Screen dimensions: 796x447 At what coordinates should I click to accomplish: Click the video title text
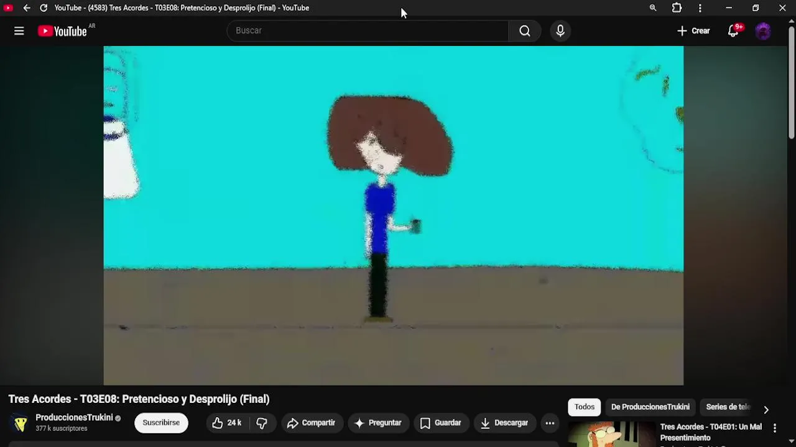(139, 399)
